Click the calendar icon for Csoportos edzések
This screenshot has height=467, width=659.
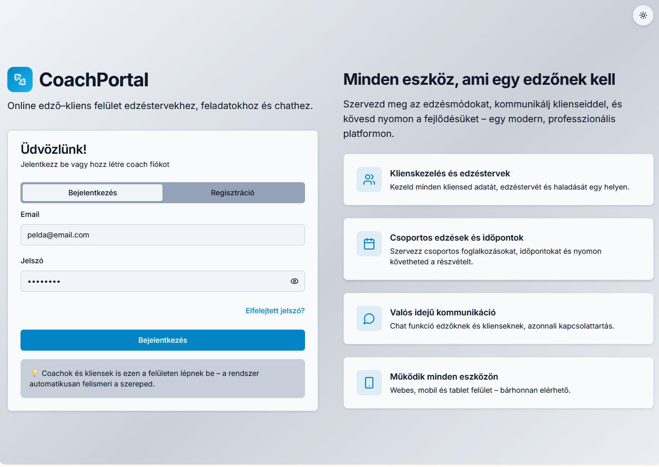coord(369,244)
